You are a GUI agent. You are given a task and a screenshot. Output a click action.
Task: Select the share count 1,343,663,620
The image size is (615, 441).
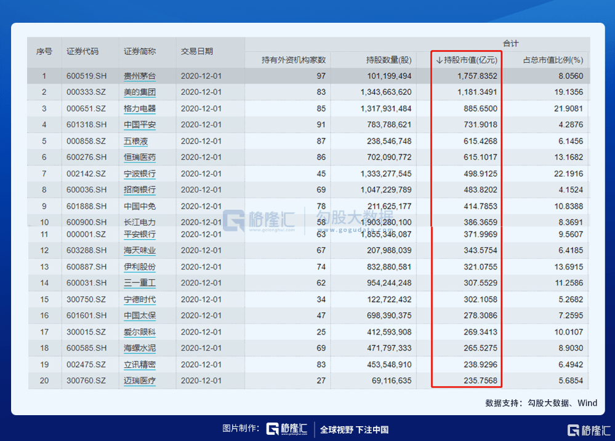(387, 92)
